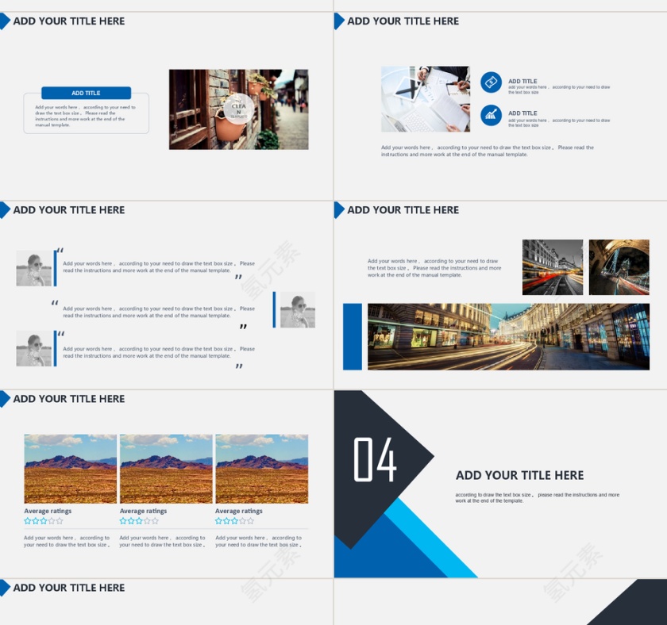Click the white circular badge on the street photo

239,109
